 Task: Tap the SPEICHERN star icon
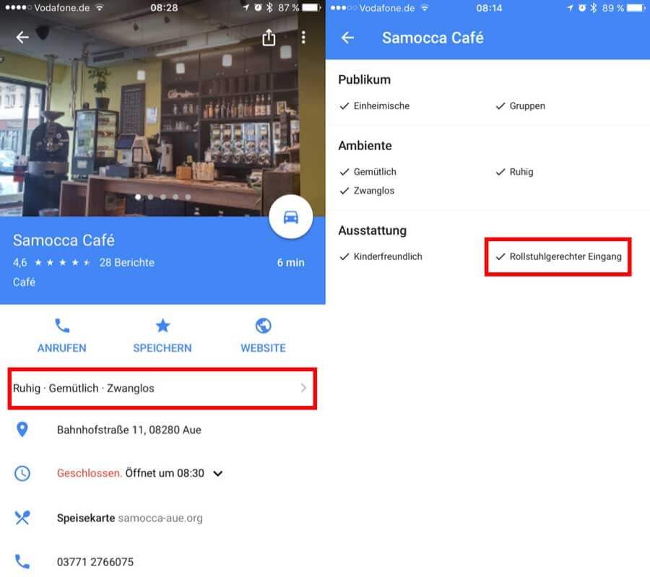click(162, 326)
